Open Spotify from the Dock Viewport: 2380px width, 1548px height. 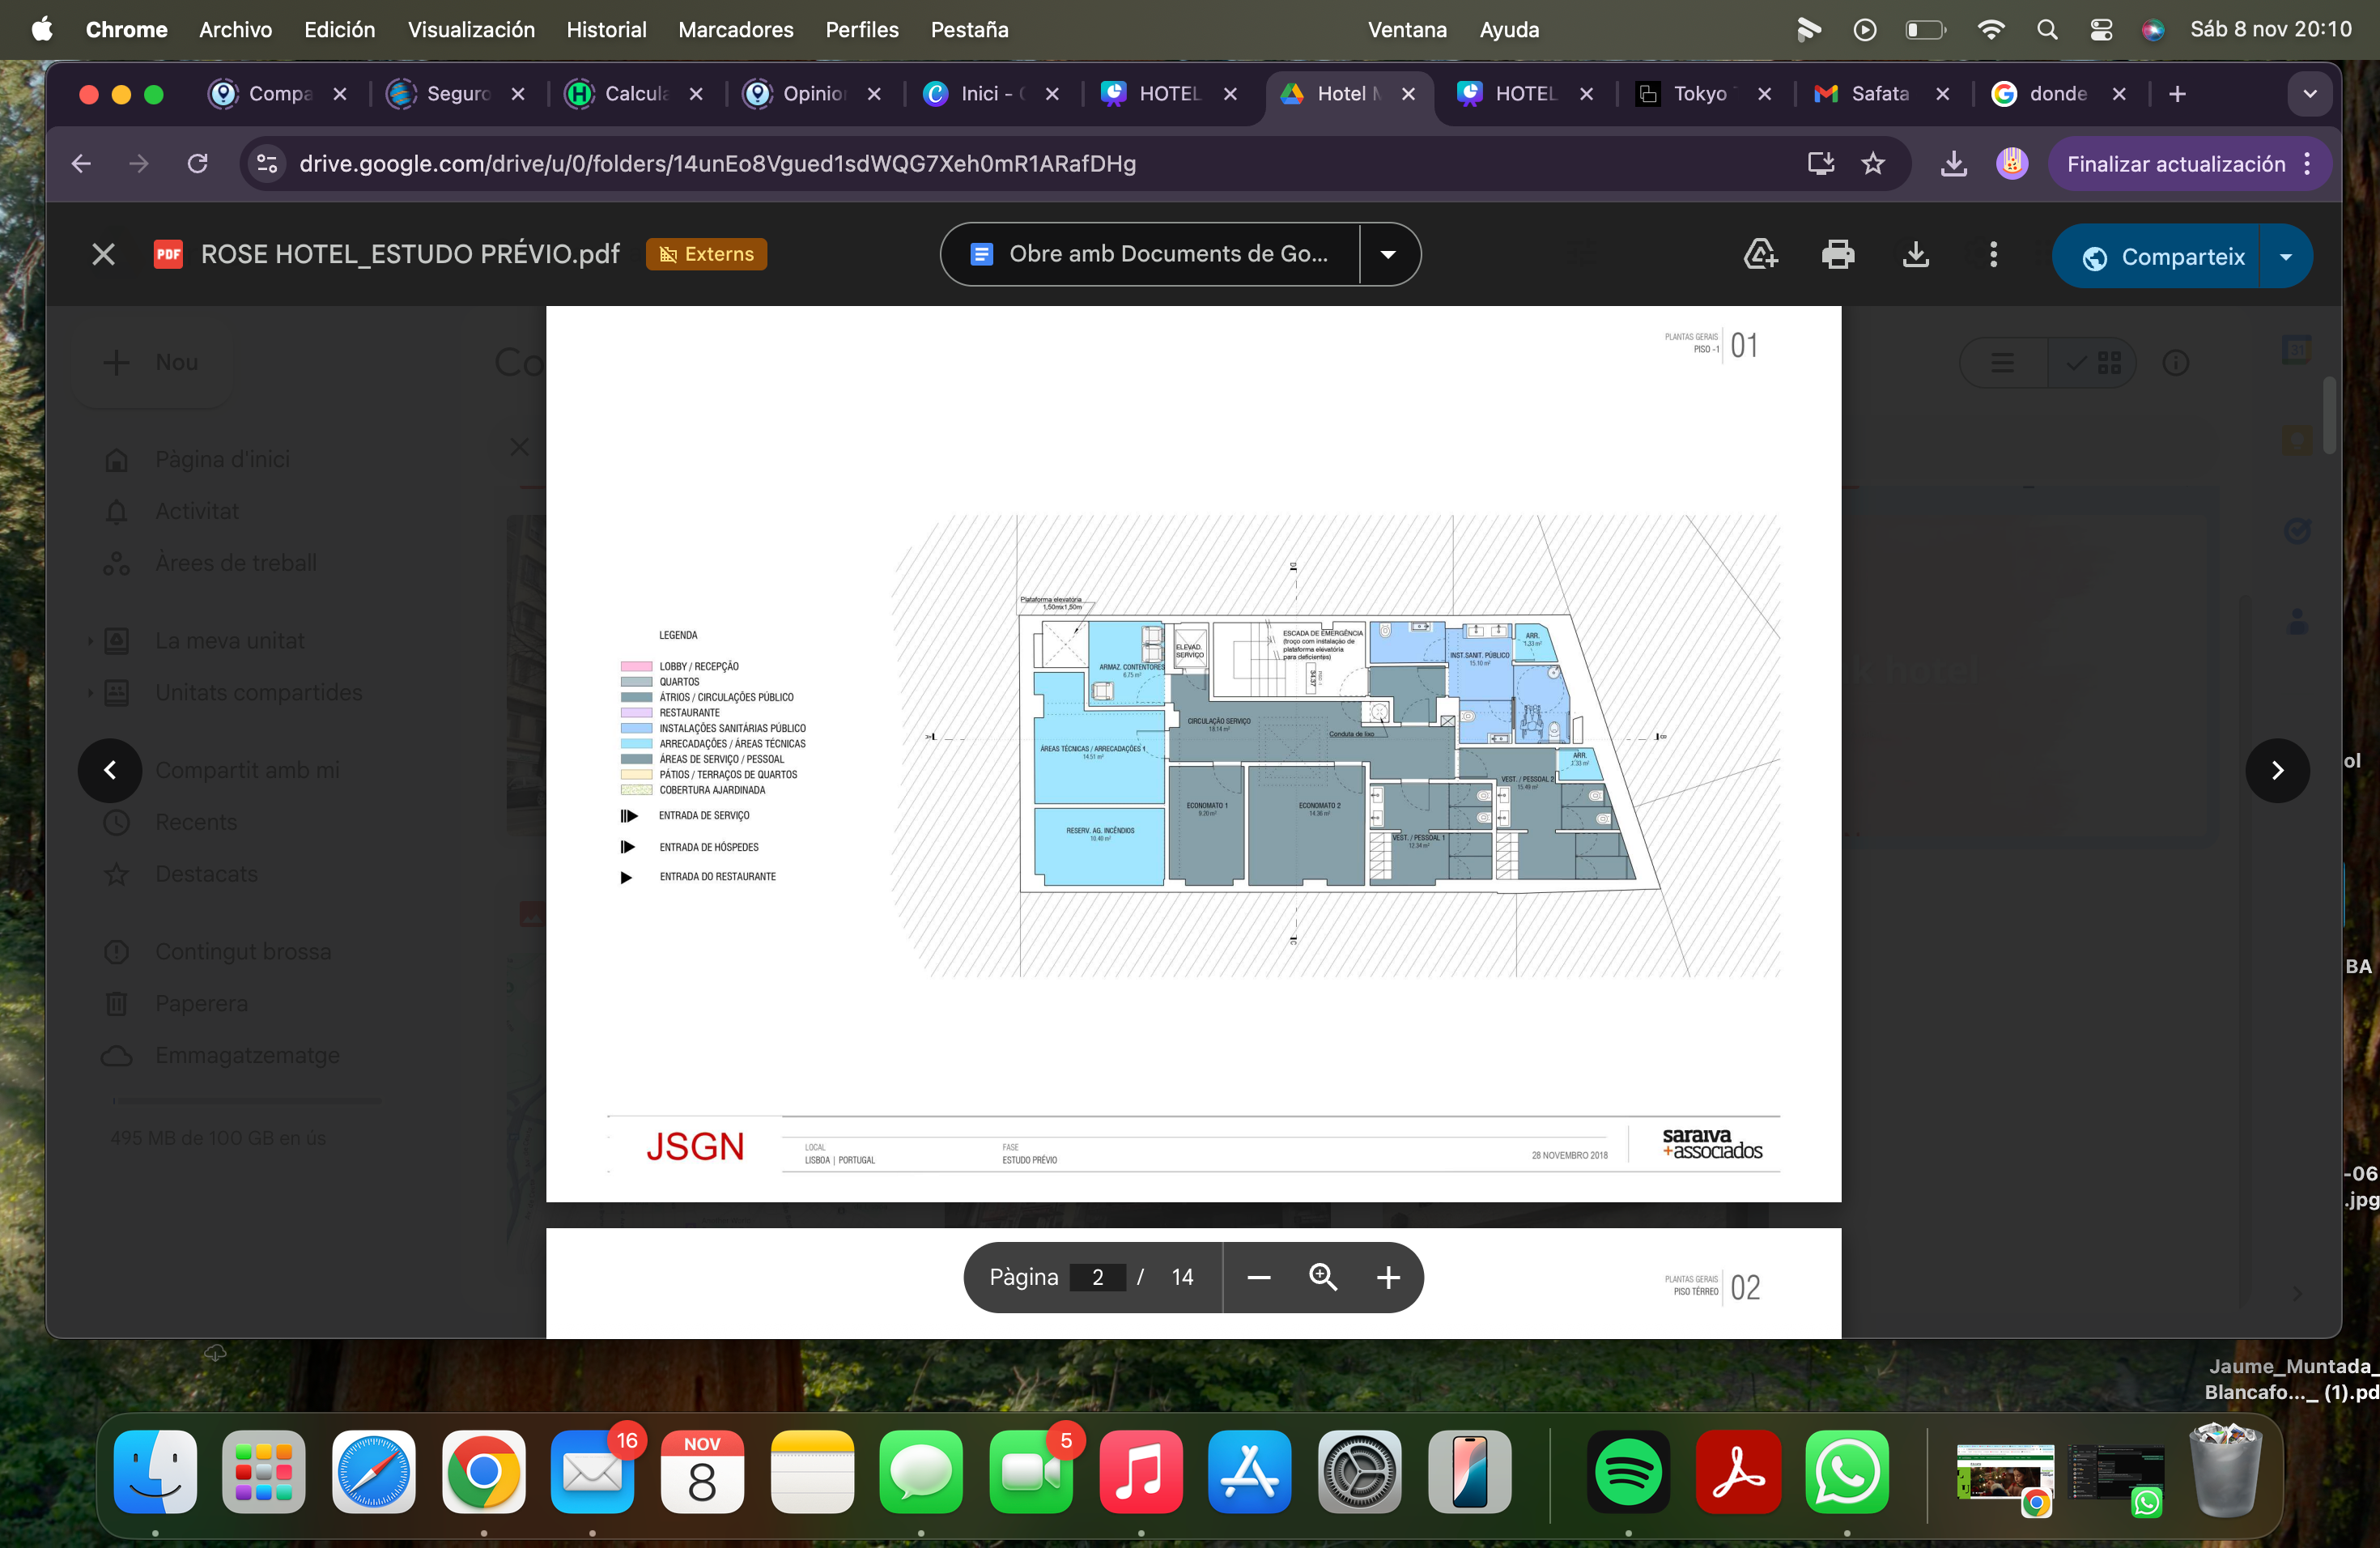(1628, 1472)
